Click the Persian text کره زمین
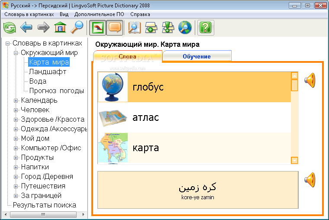 [x=197, y=187]
